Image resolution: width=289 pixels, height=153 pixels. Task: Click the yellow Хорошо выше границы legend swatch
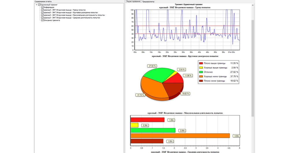(x=201, y=68)
